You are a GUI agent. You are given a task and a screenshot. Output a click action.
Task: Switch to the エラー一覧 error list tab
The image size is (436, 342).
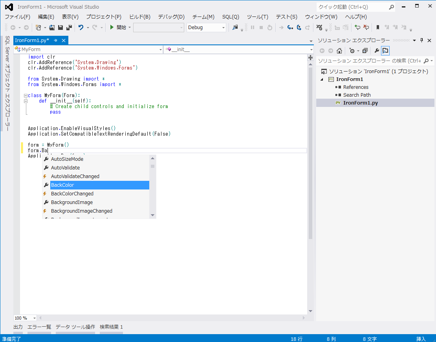point(39,327)
